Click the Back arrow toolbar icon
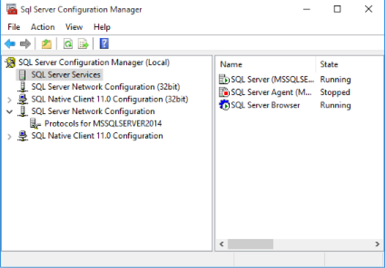This screenshot has width=385, height=268. [x=10, y=44]
